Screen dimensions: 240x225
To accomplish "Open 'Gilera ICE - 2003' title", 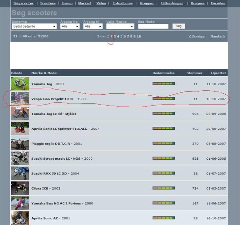I will tap(46, 189).
